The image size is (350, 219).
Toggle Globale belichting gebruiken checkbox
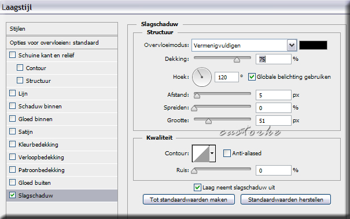252,77
